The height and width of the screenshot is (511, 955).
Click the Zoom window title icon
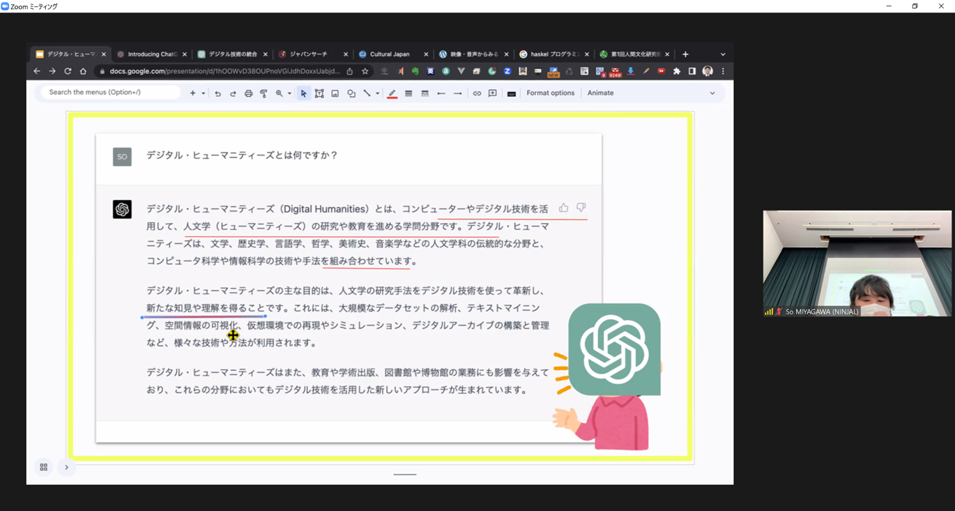pyautogui.click(x=5, y=6)
